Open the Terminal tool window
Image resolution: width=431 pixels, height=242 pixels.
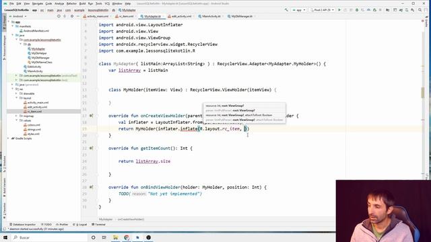coord(98,225)
